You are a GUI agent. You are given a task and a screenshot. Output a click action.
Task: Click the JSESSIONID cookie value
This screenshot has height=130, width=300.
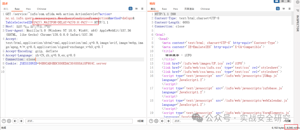[73, 63]
